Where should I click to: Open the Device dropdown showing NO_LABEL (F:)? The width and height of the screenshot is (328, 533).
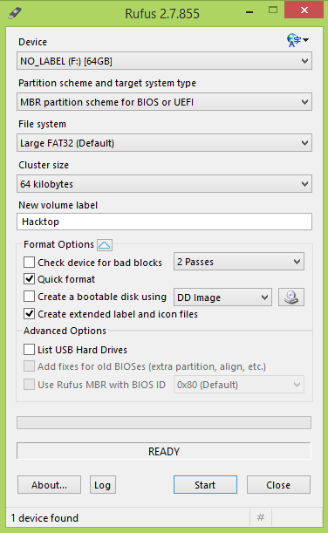coord(164,61)
